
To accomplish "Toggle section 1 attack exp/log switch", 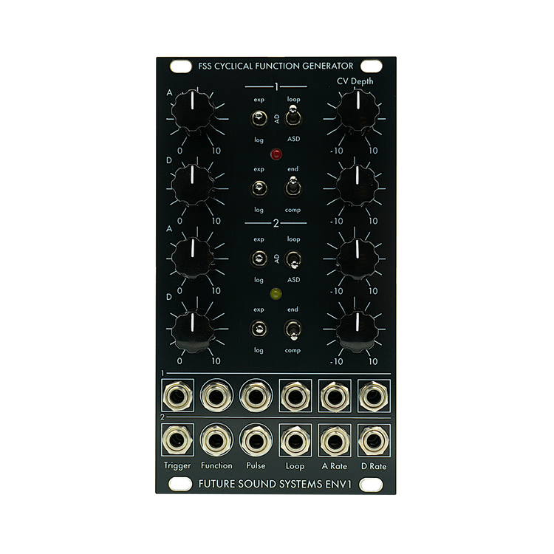I will [259, 118].
